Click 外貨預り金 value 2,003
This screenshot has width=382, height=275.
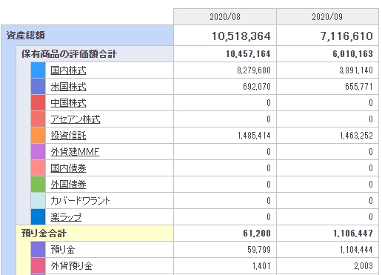(363, 266)
